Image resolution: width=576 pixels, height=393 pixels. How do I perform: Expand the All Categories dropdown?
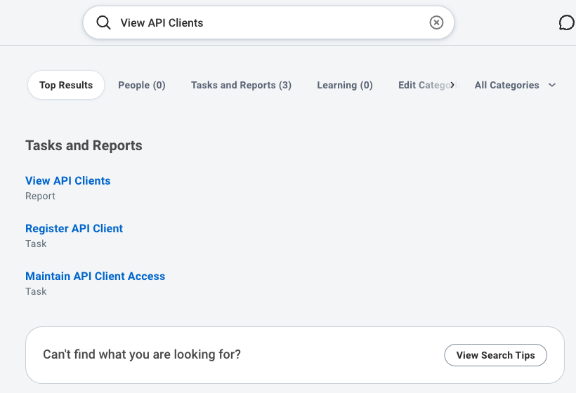tap(515, 85)
